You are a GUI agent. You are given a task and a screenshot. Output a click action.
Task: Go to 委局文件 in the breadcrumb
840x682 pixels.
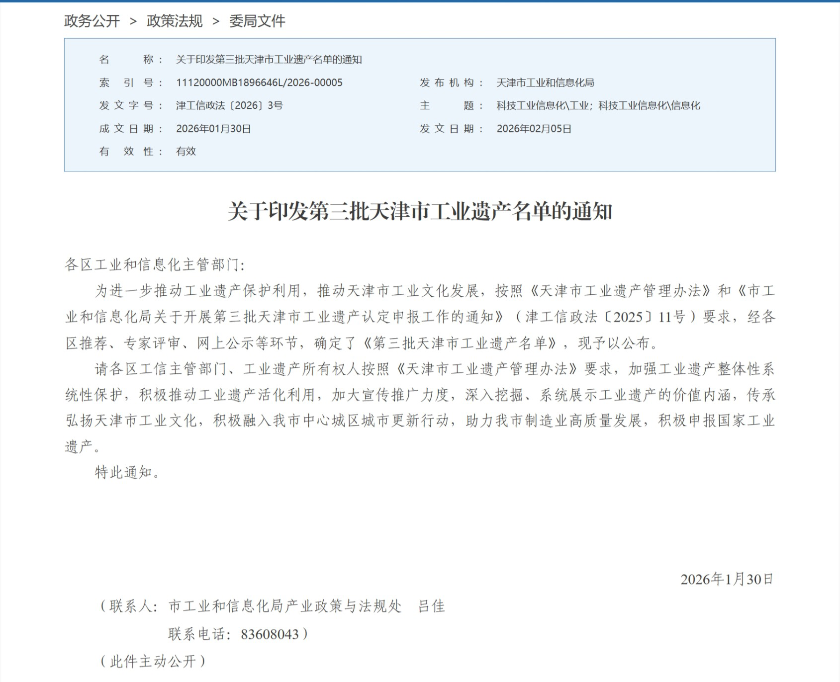click(257, 21)
